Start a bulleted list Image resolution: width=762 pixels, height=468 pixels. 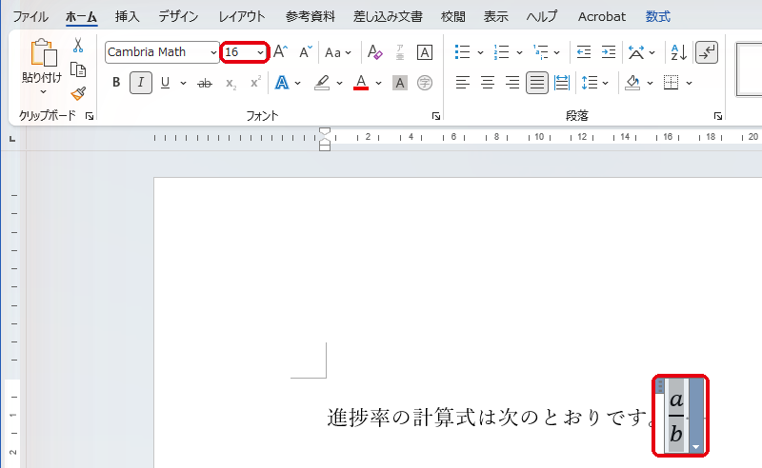(462, 52)
